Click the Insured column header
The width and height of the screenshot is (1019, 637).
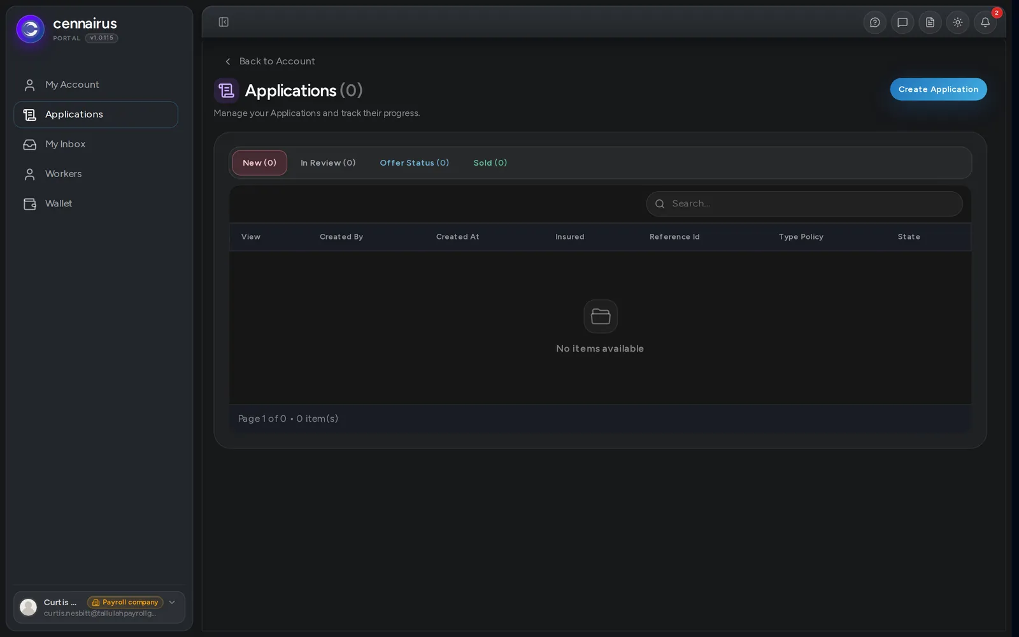(x=569, y=237)
